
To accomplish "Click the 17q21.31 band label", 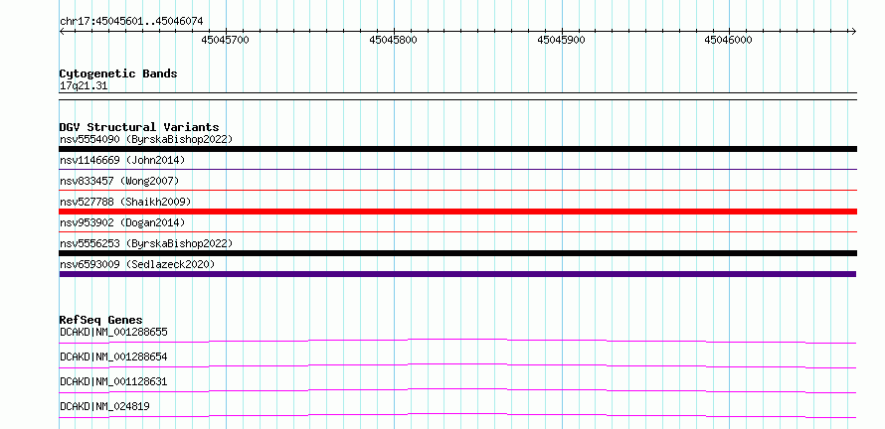I will [84, 86].
